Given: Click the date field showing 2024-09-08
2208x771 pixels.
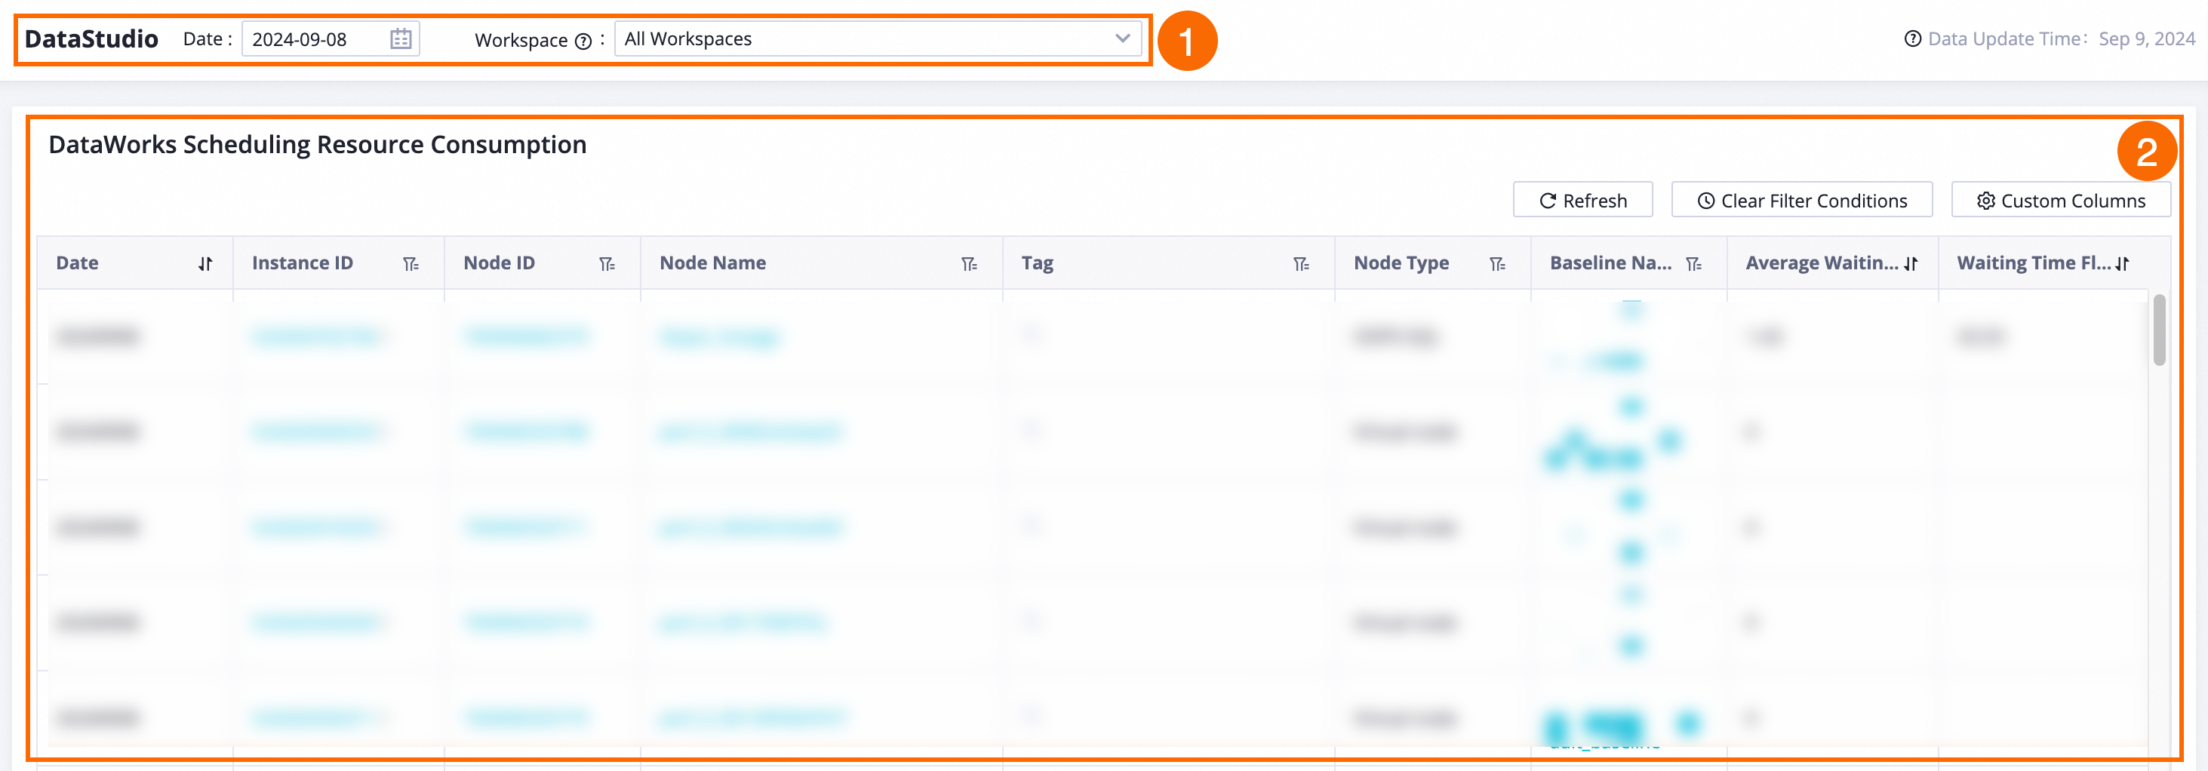Looking at the screenshot, I should tap(330, 38).
